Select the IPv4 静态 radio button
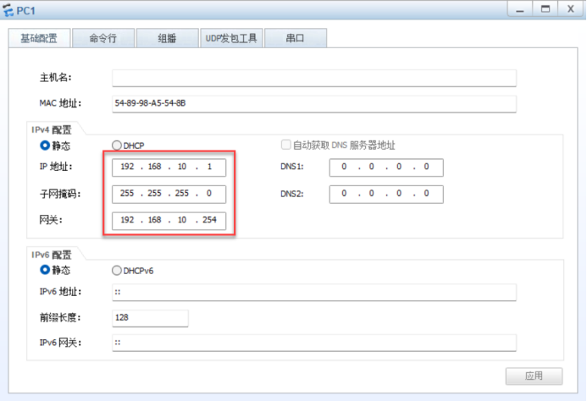 46,146
